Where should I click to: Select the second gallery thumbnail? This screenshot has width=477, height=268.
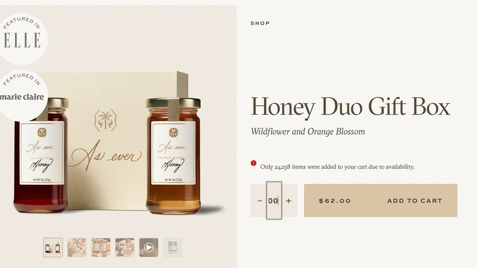pos(77,247)
